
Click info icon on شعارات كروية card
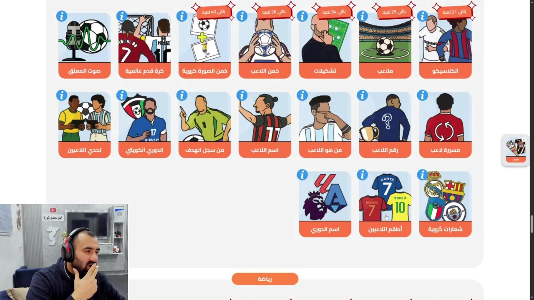point(422,175)
